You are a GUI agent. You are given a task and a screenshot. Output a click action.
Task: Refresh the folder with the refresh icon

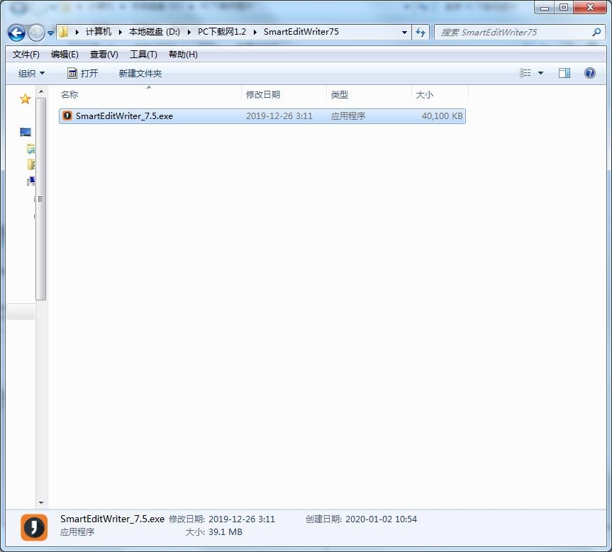click(x=421, y=33)
